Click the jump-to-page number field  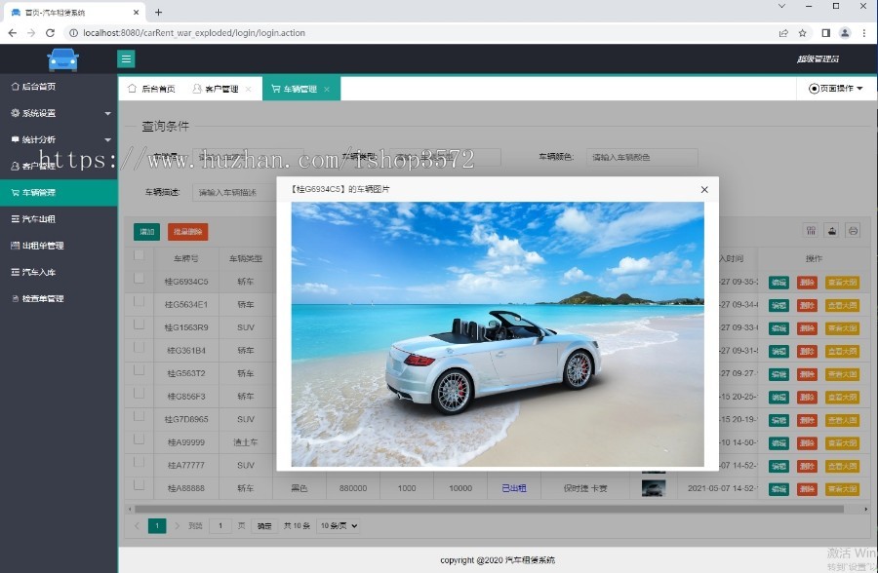[x=220, y=526]
